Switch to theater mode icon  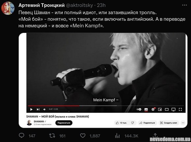(167, 109)
